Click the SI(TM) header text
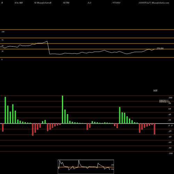174x174 pixels. pyautogui.click(x=66, y=3)
